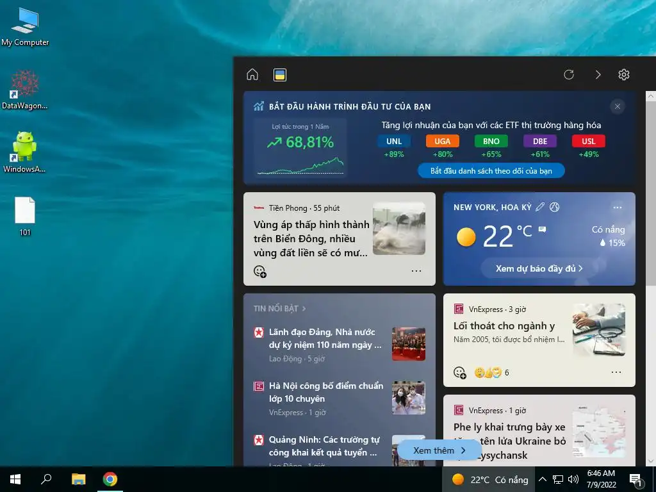The width and height of the screenshot is (656, 492).
Task: Expand TIN NỔI BẬT headlines section
Action: 279,308
